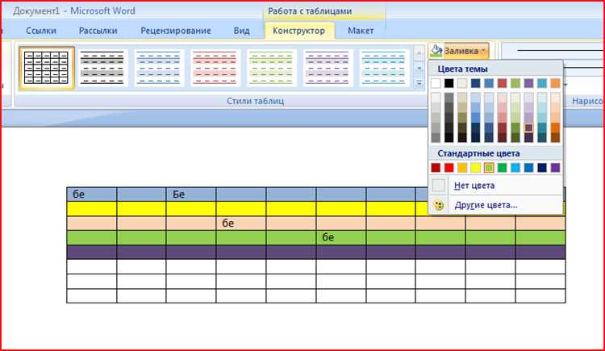Pick orange theme color in top row
The width and height of the screenshot is (605, 351).
click(x=555, y=83)
